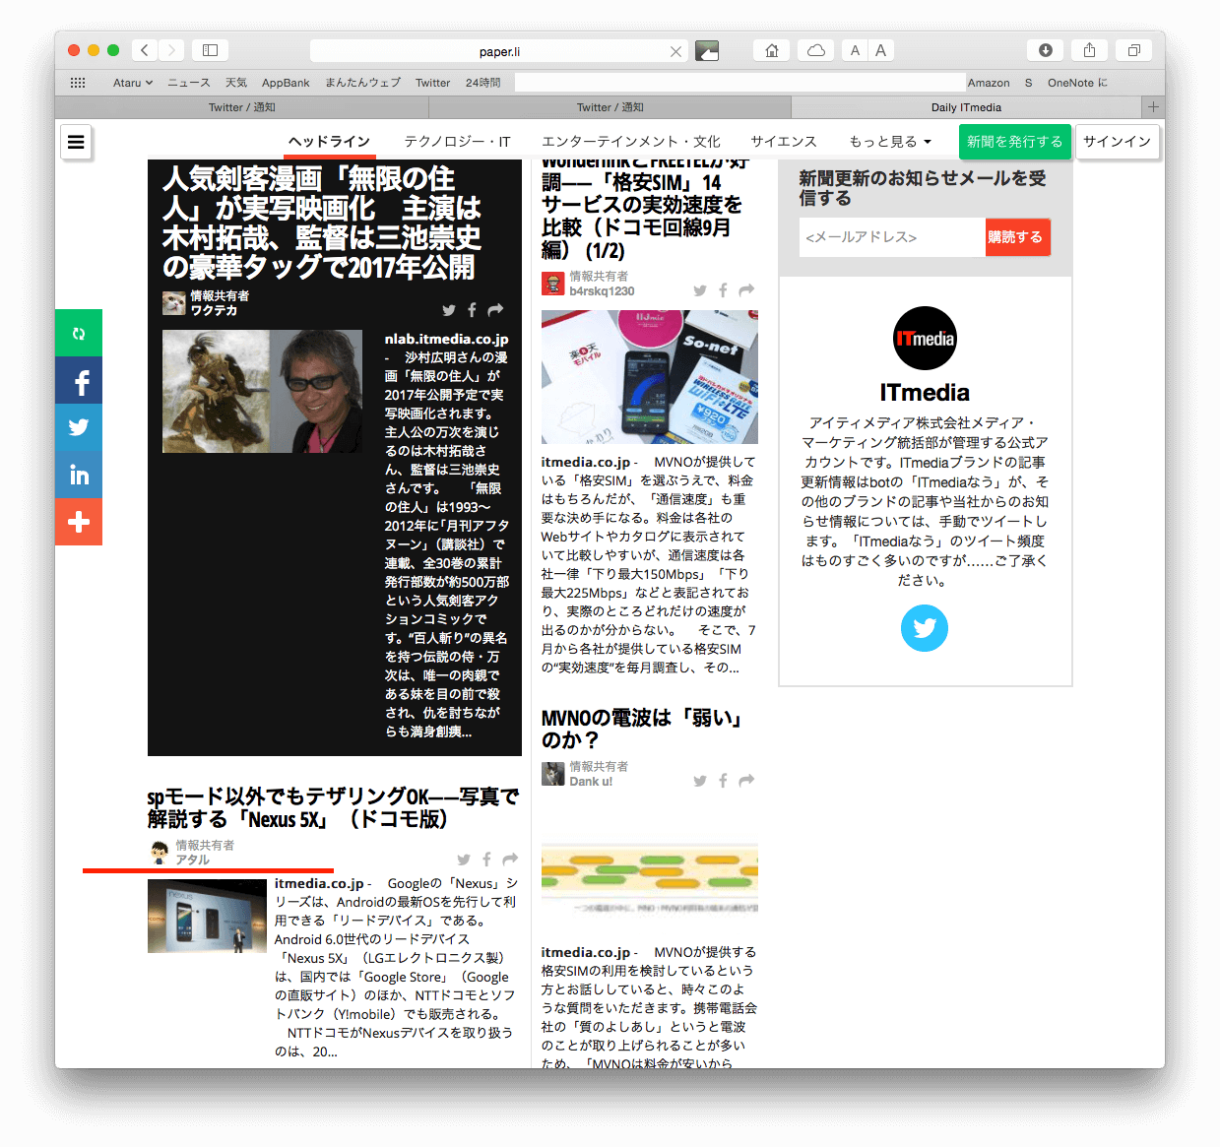Forward the 無限の住人 article with arrow icon
The height and width of the screenshot is (1147, 1220).
(495, 310)
